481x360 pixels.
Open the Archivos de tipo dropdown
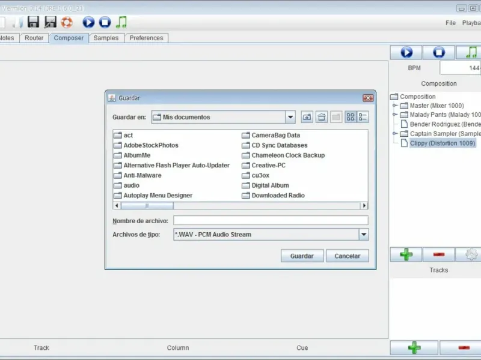coord(364,235)
